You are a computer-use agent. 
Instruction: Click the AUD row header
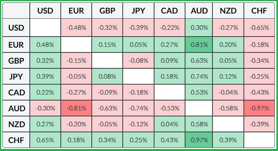[16, 108]
